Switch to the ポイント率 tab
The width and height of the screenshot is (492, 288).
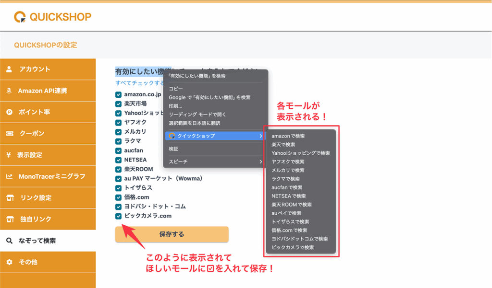(x=48, y=112)
